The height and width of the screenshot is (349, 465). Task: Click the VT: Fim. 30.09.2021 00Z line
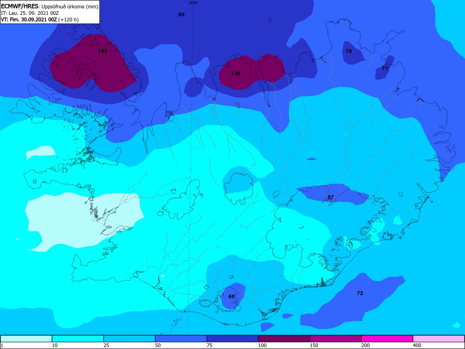point(40,20)
